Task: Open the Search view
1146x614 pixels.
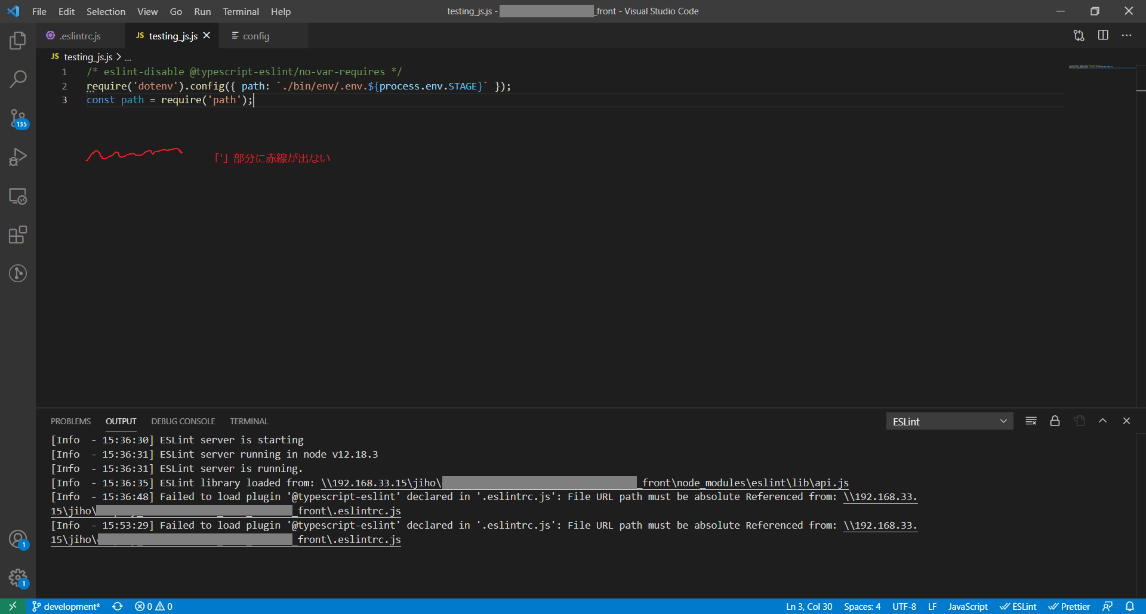Action: click(x=19, y=78)
